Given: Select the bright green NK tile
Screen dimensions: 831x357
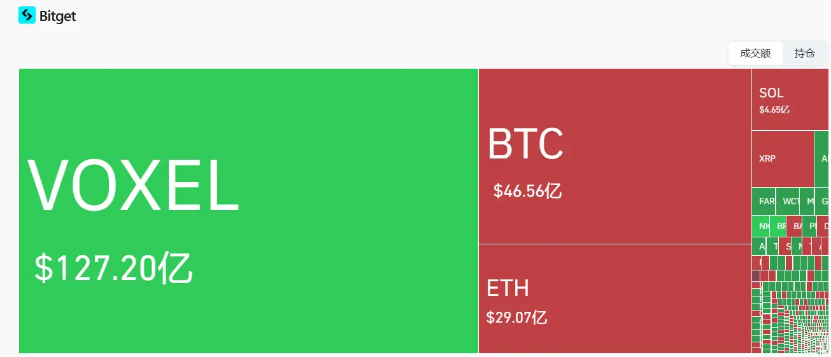Looking at the screenshot, I should (761, 226).
